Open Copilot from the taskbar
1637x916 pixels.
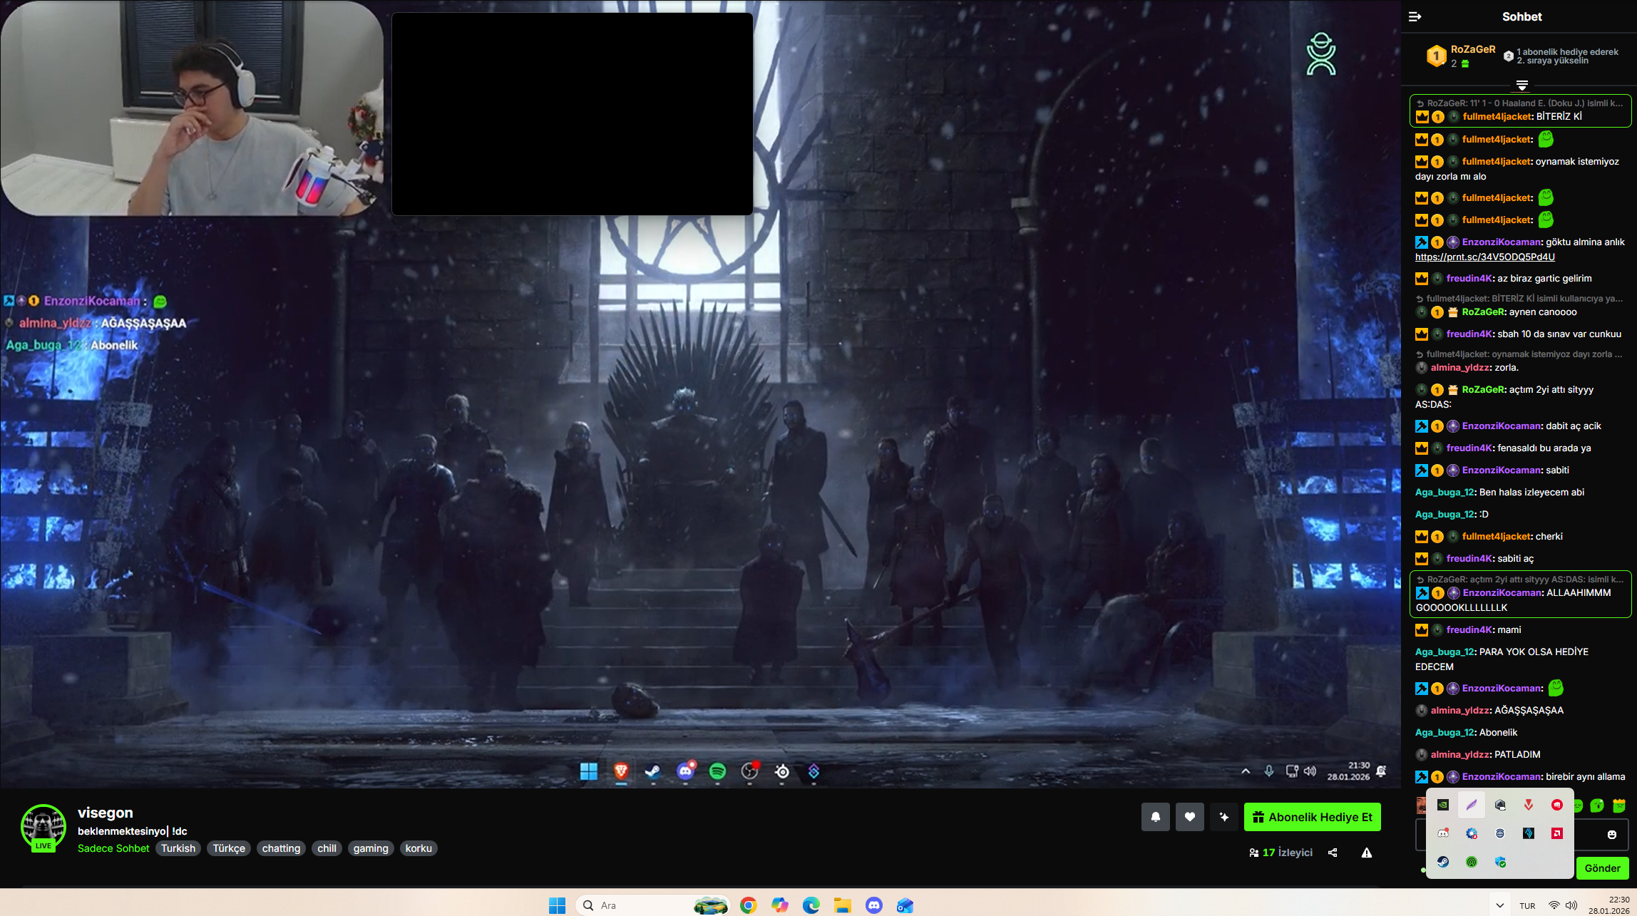click(779, 905)
